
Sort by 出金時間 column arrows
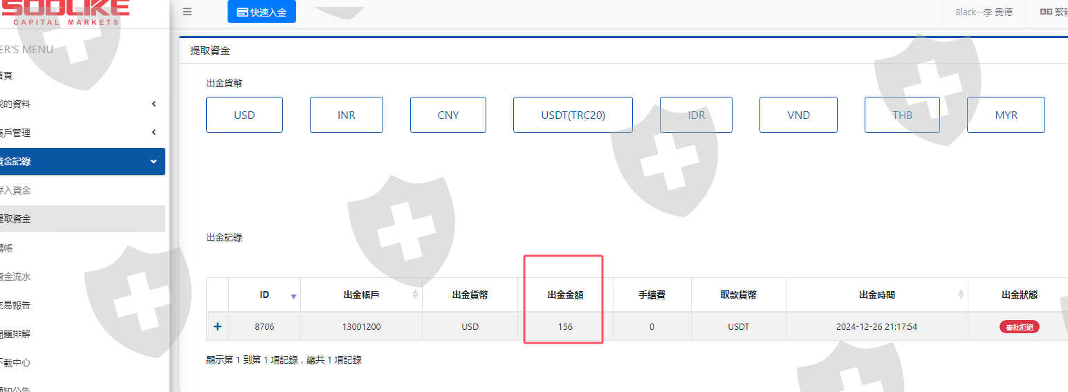[x=961, y=295]
